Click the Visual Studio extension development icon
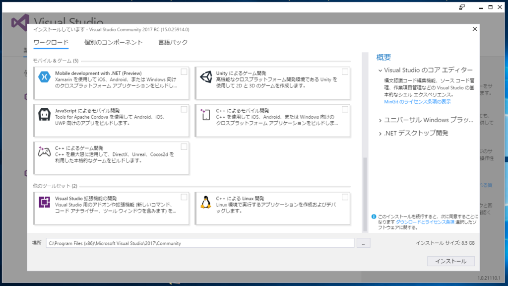This screenshot has height=286, width=508. (x=44, y=202)
